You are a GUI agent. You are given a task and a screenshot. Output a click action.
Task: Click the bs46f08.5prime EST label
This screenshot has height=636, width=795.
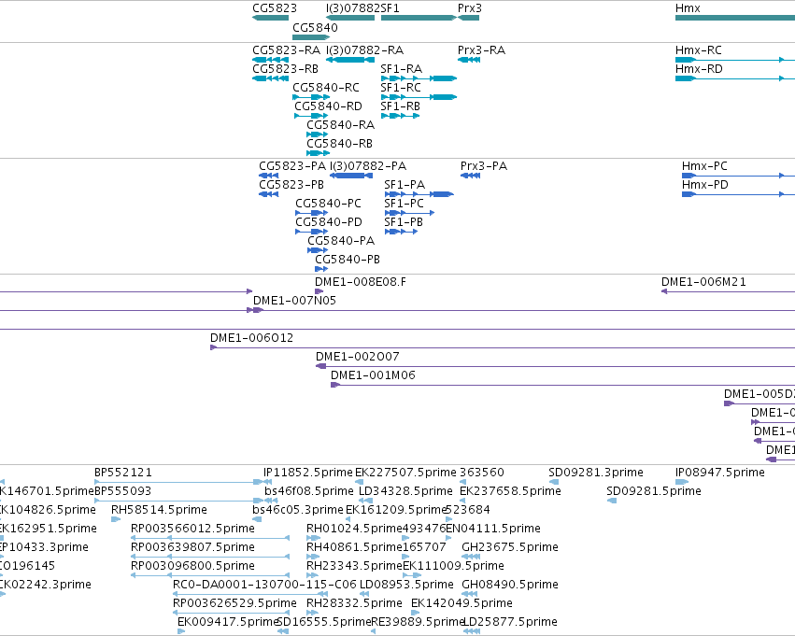309,491
